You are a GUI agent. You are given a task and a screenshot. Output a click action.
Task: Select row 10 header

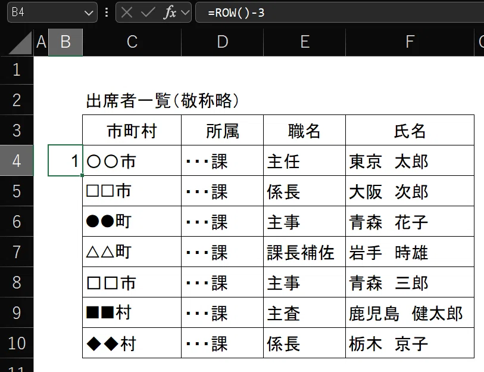(x=17, y=343)
